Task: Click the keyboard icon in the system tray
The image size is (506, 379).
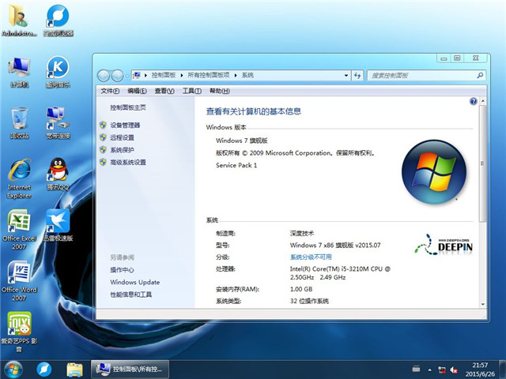Action: click(x=417, y=369)
